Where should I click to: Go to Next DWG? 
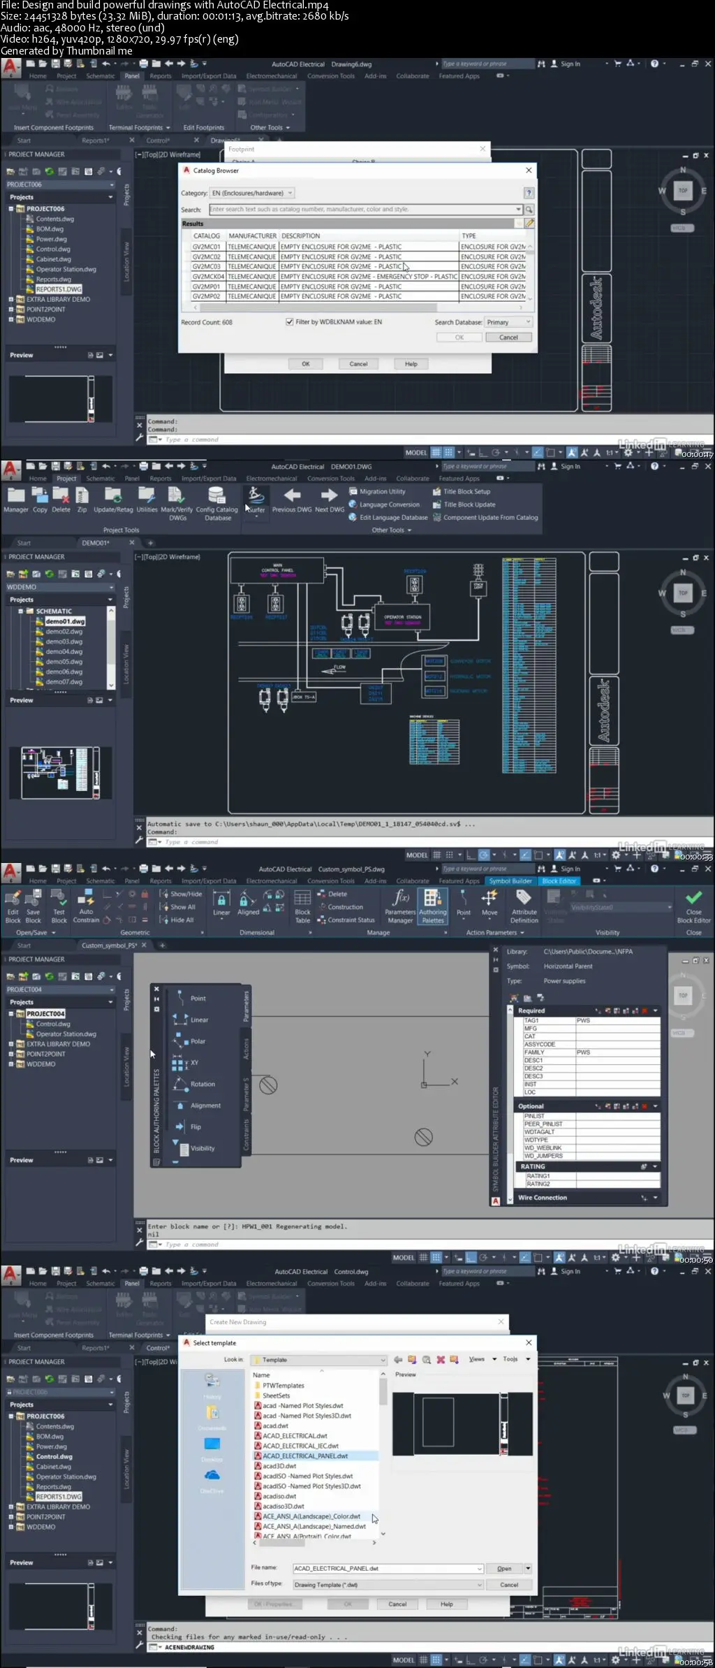(330, 500)
